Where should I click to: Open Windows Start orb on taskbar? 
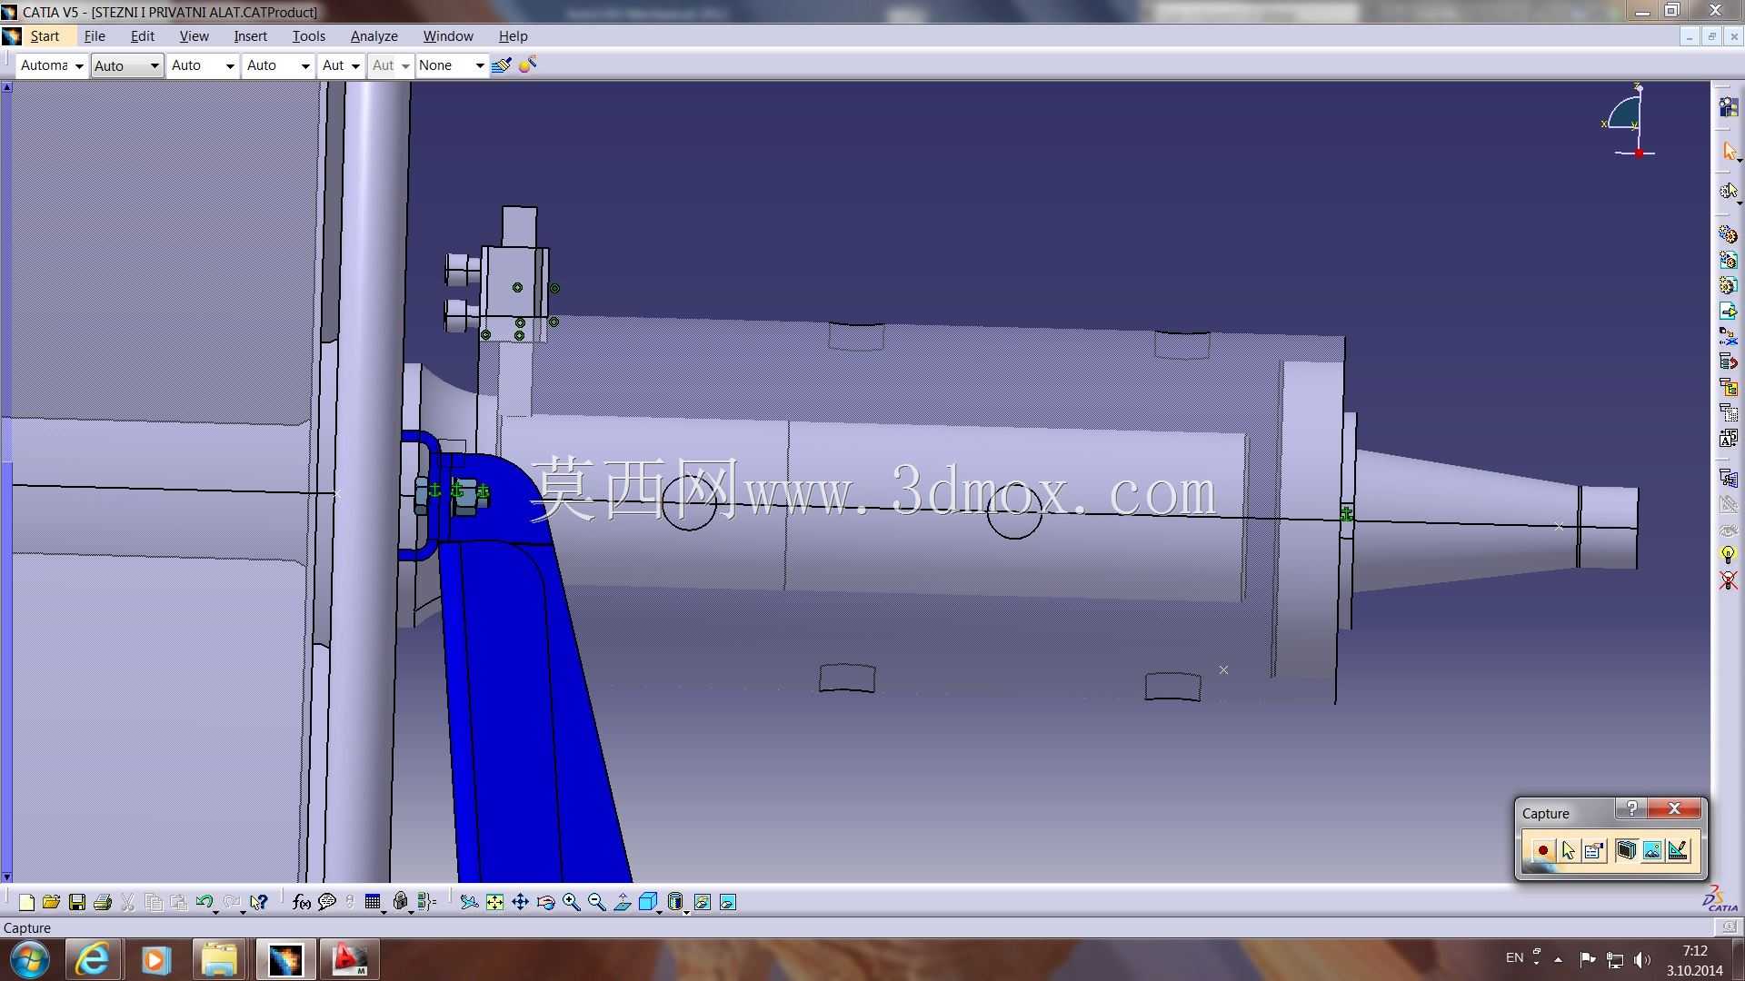click(x=30, y=960)
